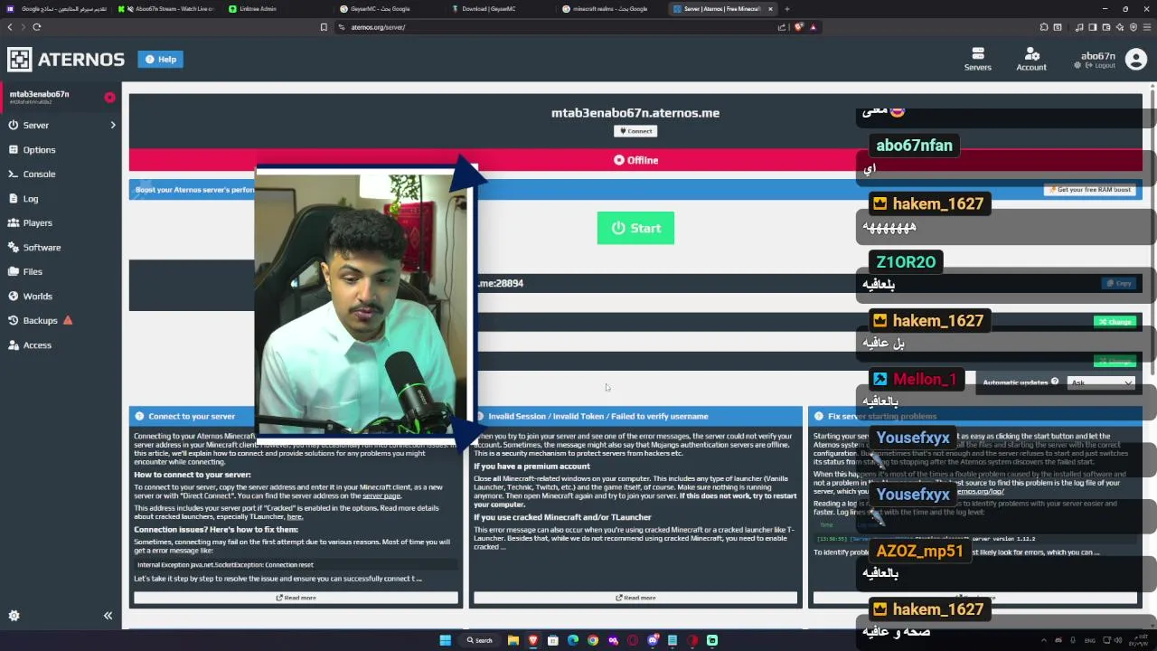Open the Windows Start menu
1157x651 pixels.
[x=445, y=640]
